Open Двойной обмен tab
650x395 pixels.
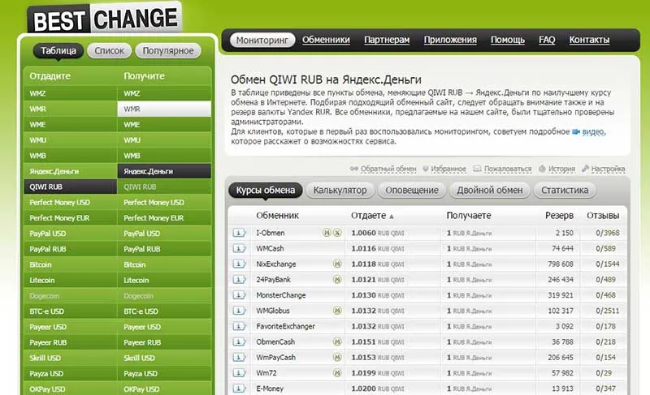490,191
